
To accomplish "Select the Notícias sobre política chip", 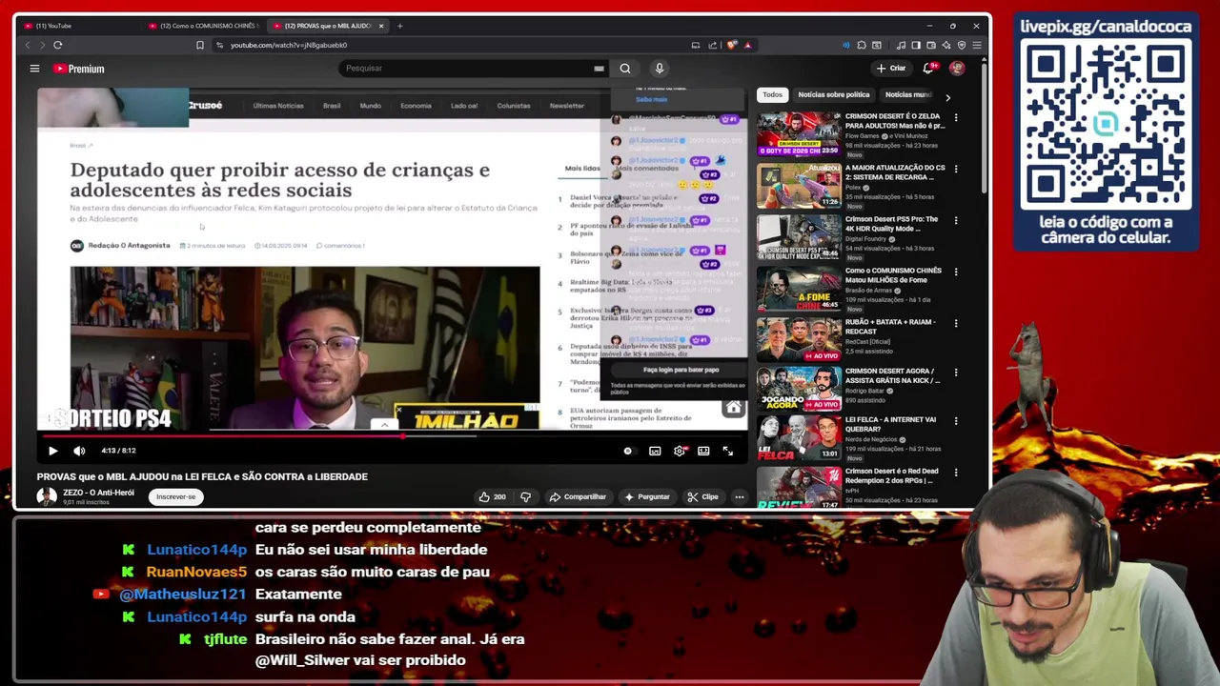I will click(x=833, y=94).
